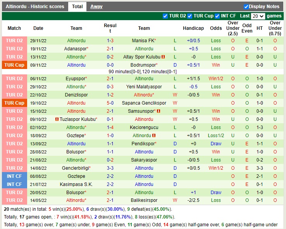
Task: Click red card icon beside Samsunspor
Action: pos(159,111)
